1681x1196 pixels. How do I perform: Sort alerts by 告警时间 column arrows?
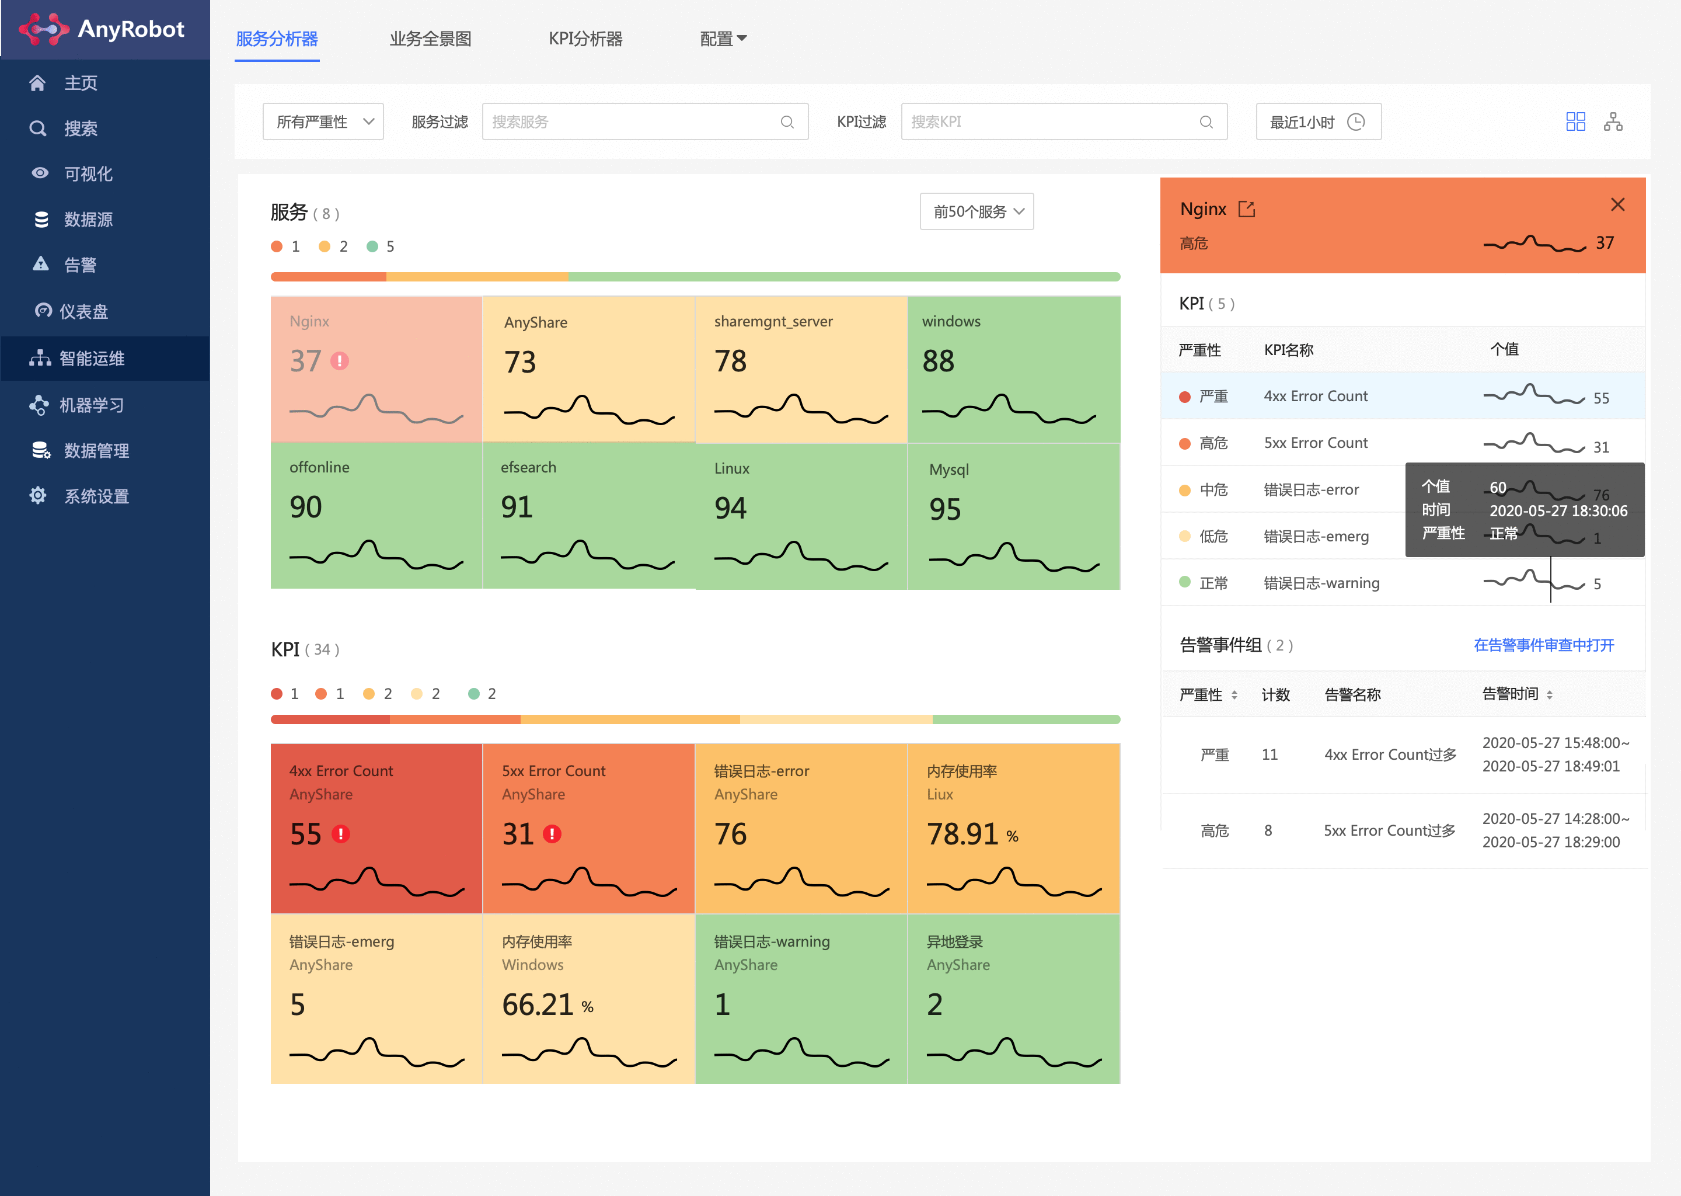click(1549, 694)
